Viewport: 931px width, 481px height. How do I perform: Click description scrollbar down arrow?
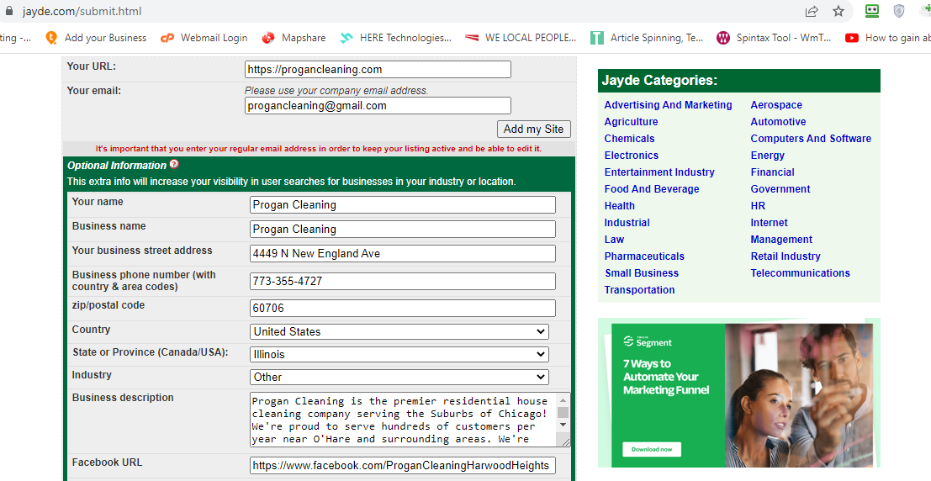(563, 425)
